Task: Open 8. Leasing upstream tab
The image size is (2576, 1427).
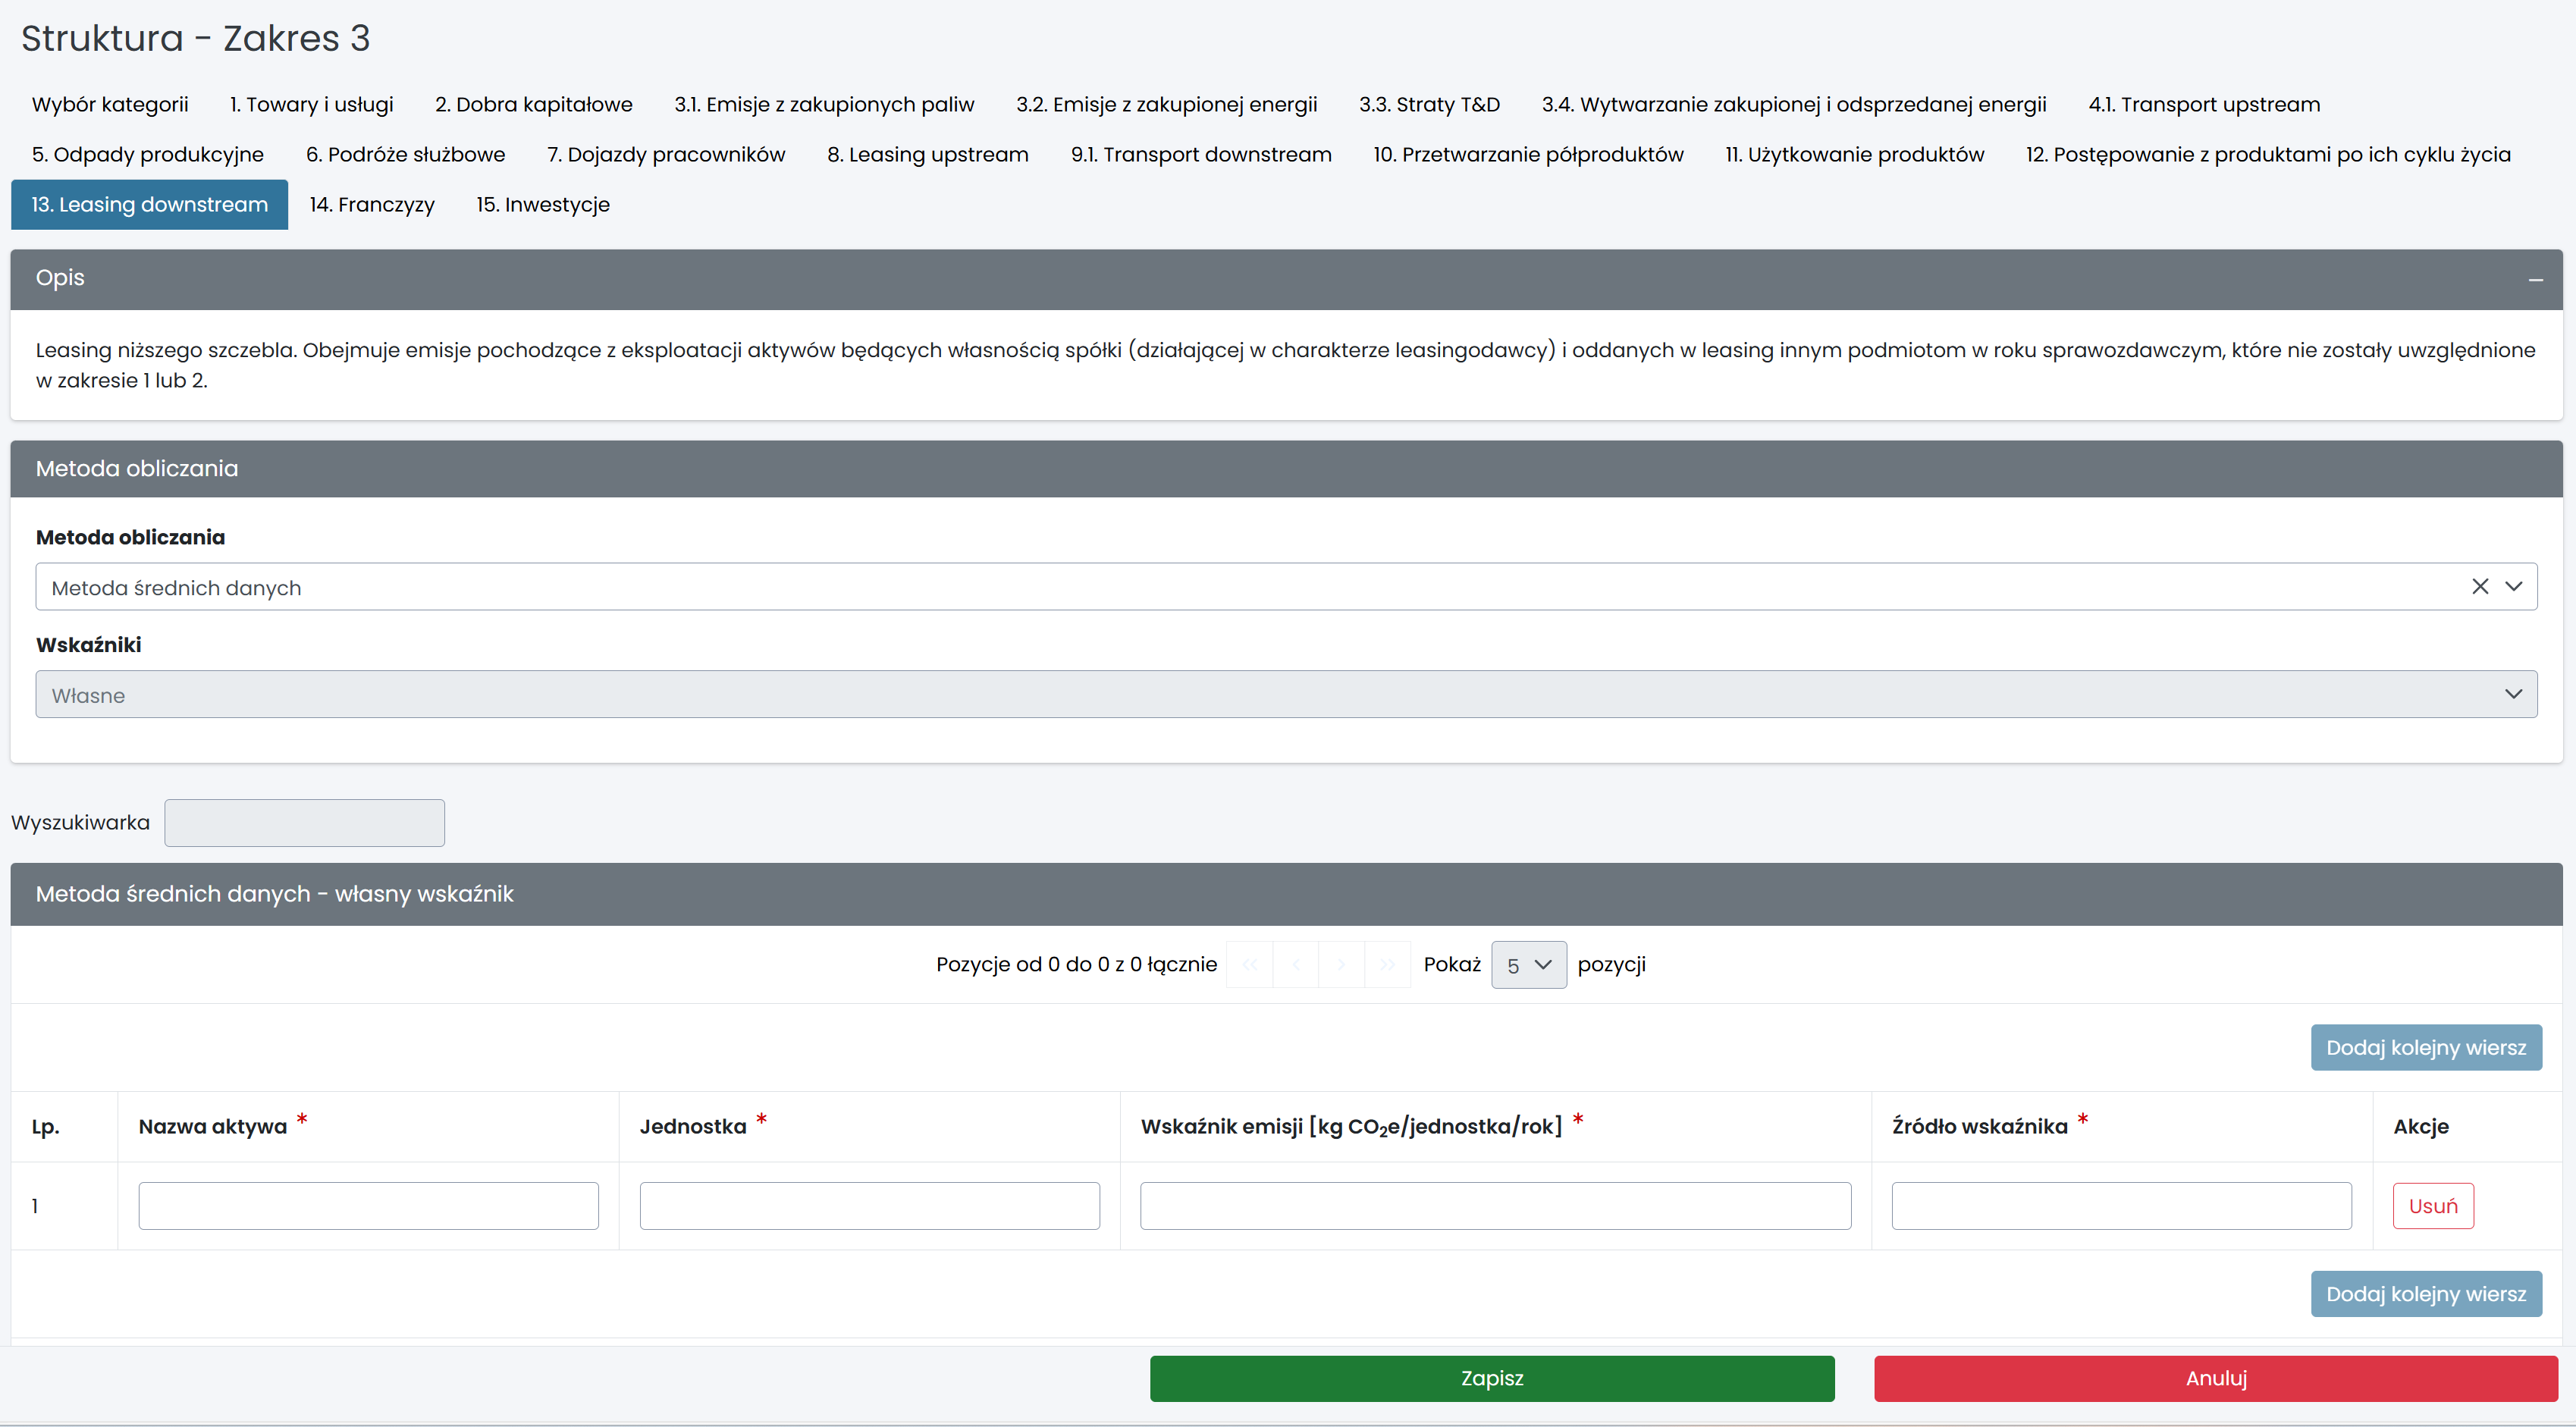Action: pos(927,155)
